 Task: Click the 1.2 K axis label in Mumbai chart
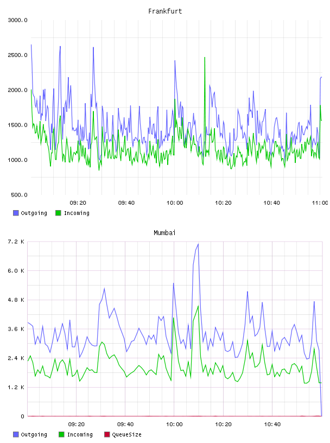coord(16,387)
